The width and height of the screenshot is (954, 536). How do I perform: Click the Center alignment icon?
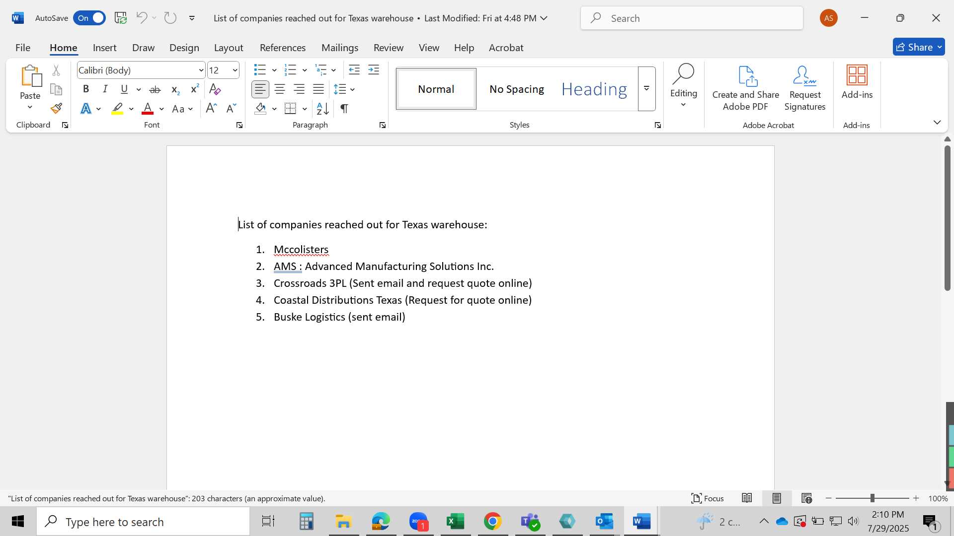click(x=280, y=89)
